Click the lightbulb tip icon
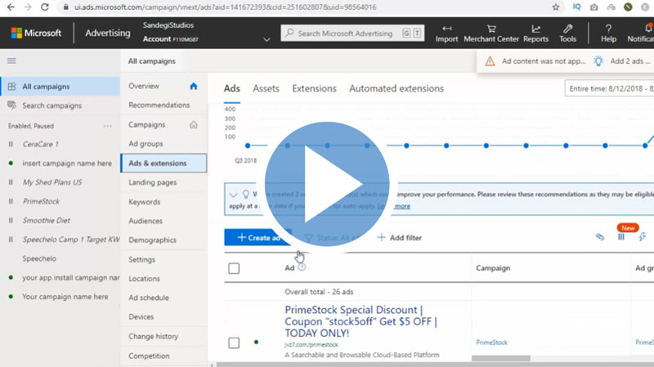This screenshot has width=654, height=367. [x=598, y=61]
